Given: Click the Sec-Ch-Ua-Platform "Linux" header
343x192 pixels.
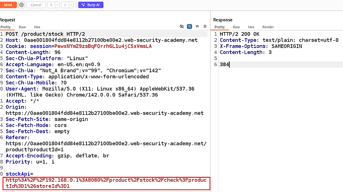Looking at the screenshot, I should click(47, 58).
